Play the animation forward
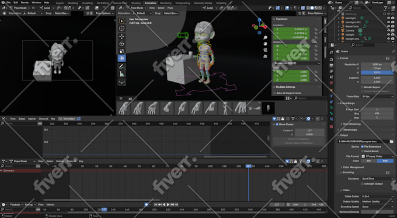This screenshot has width=397, height=218. pos(168,205)
